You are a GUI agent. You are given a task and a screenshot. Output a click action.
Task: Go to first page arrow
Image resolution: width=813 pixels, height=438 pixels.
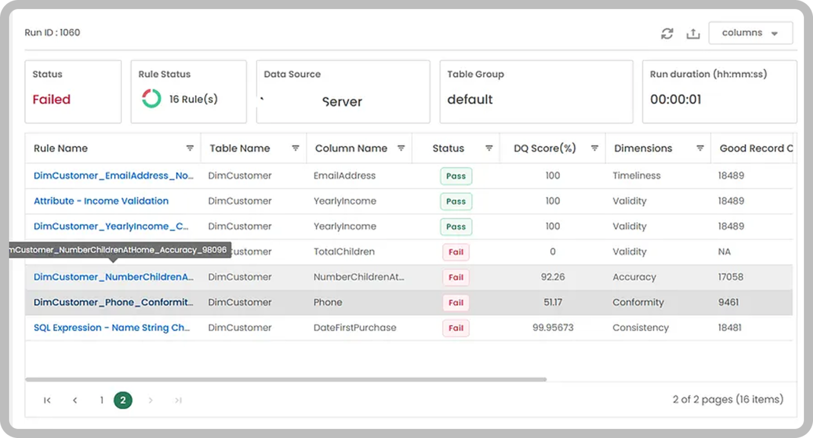click(x=47, y=400)
